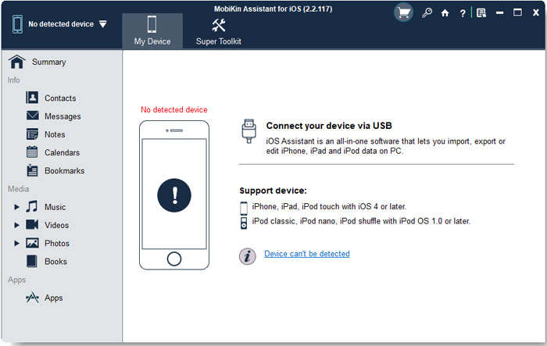
Task: Click the key registration icon
Action: point(427,13)
